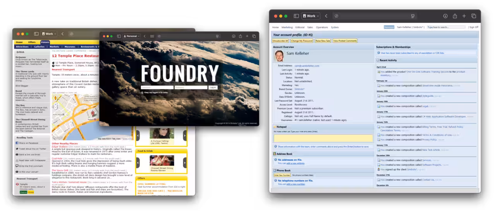Click the reader icon in the Foundry address bar

(217, 36)
